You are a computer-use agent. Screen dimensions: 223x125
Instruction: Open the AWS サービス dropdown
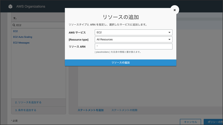pos(134,32)
